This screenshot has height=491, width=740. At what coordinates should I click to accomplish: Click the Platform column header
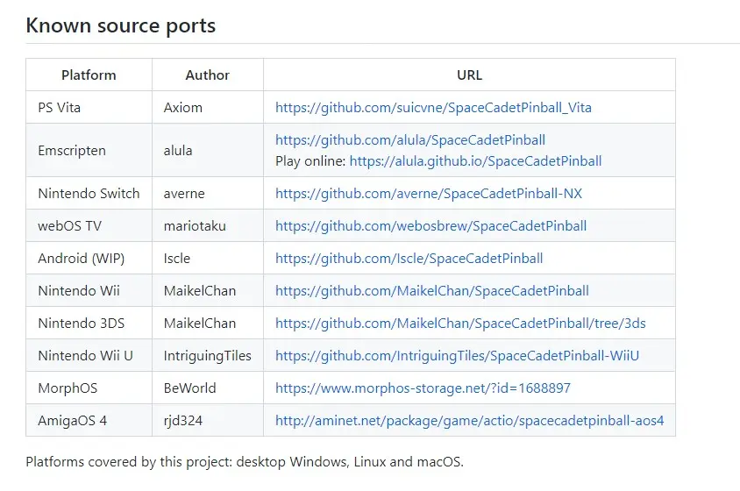click(89, 75)
